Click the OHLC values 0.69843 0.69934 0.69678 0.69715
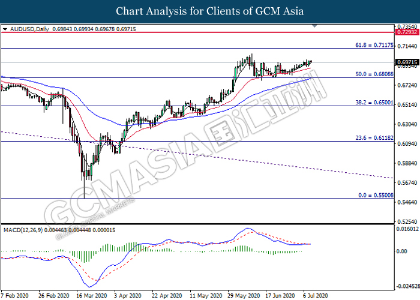420x300 pixels. 94,29
